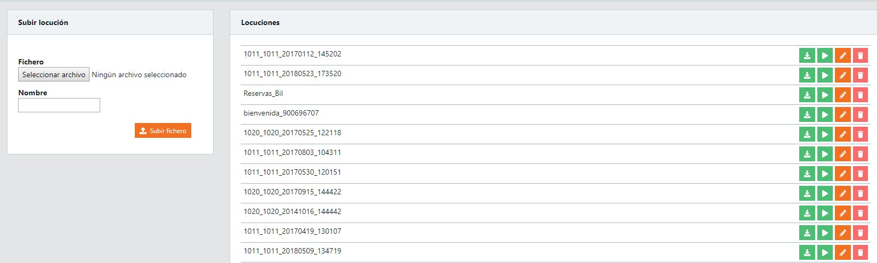Play the Reservas_Bil recording

[x=825, y=95]
